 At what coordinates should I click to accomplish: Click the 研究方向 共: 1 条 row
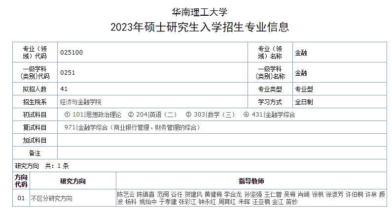coord(200,166)
